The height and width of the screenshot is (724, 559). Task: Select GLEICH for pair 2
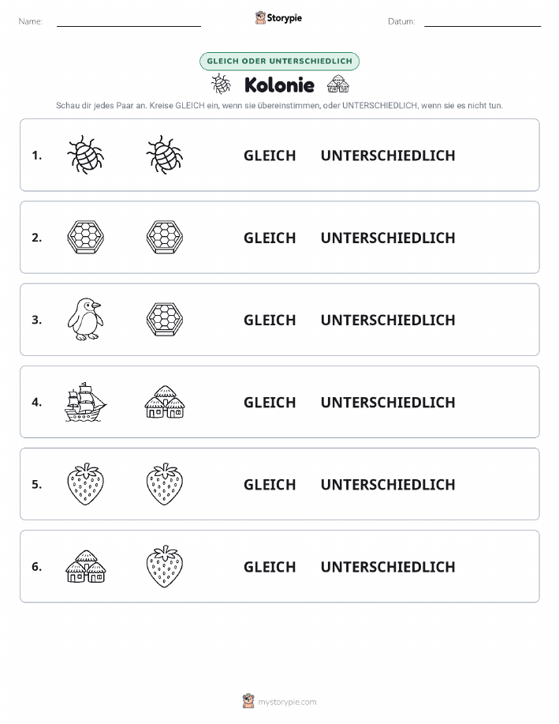point(270,238)
